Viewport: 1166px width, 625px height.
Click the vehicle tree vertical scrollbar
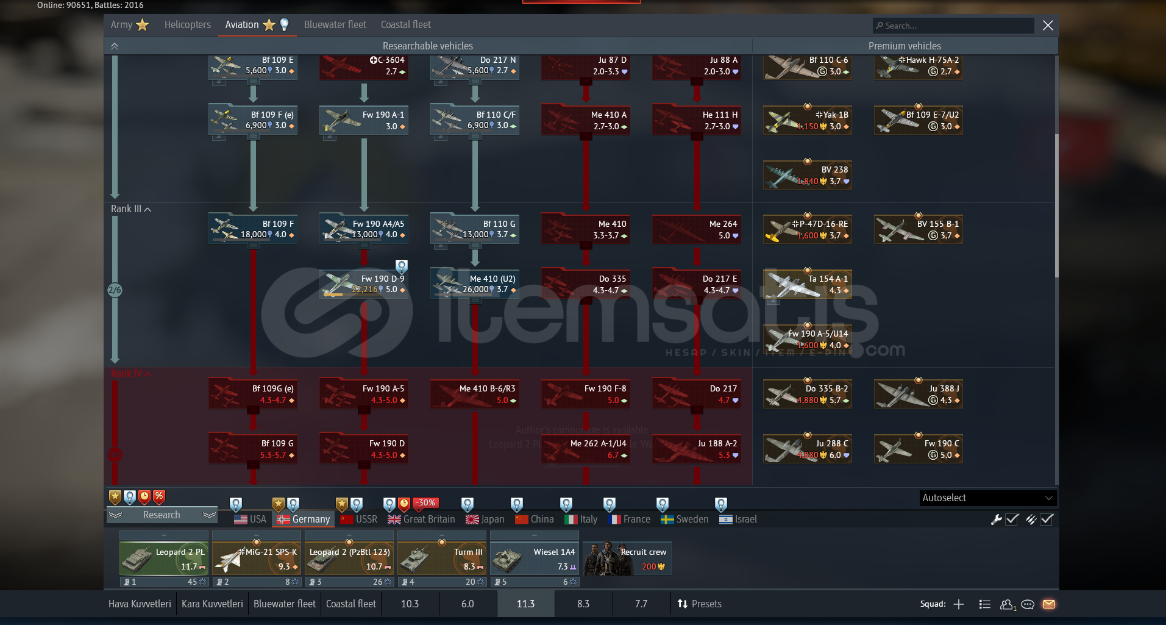[x=1056, y=207]
